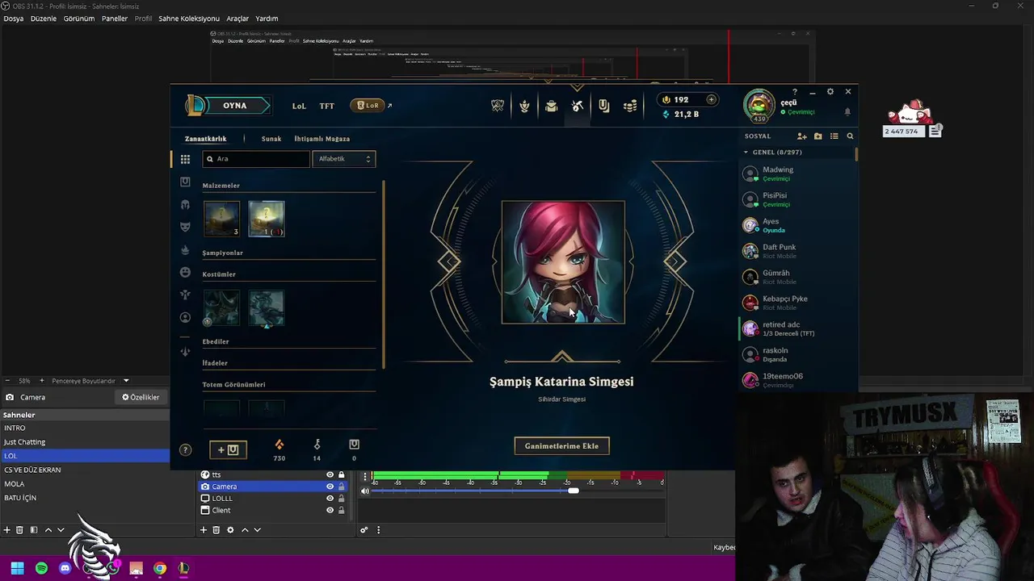
Task: Select the skins mask filter in crafting sidebar
Action: (x=185, y=227)
